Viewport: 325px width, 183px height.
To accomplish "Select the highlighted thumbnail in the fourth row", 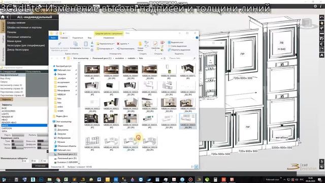I will point(188,121).
